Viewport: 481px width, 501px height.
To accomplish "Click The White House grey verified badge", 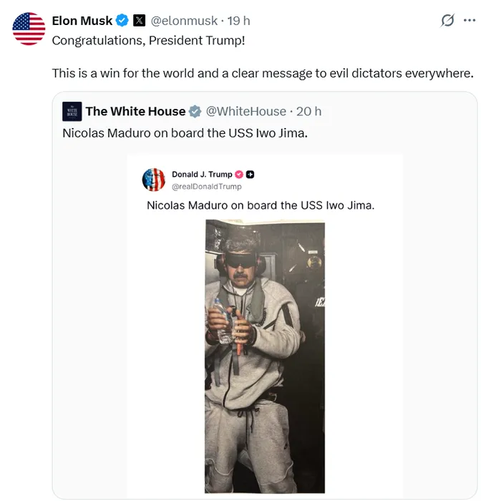I will coord(195,111).
